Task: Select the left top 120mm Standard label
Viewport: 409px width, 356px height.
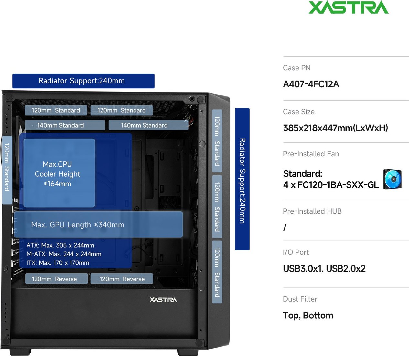Action: 56,110
